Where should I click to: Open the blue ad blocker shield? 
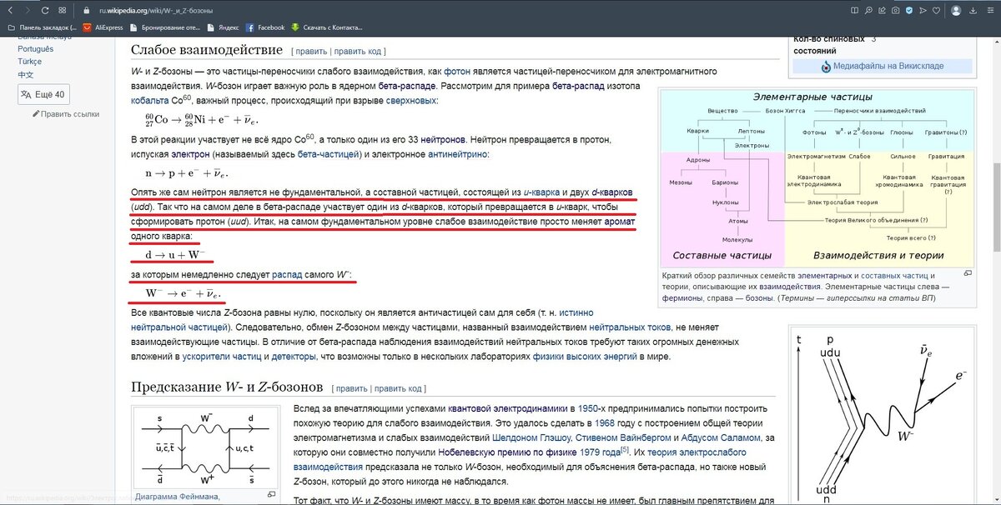909,11
